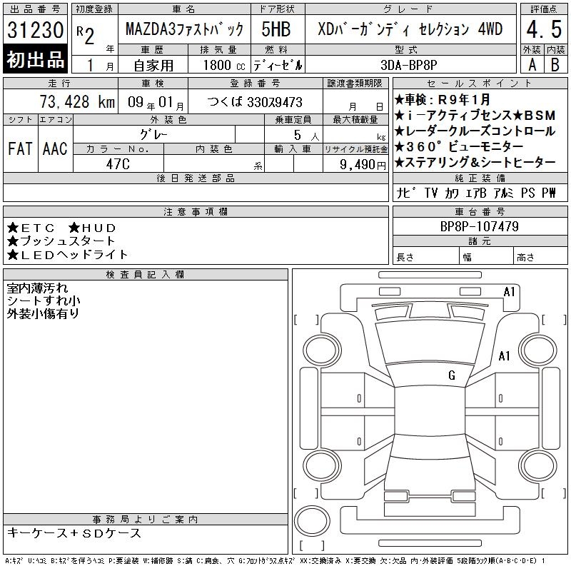Select exterior color グレー
The height and width of the screenshot is (571, 571).
coord(153,135)
